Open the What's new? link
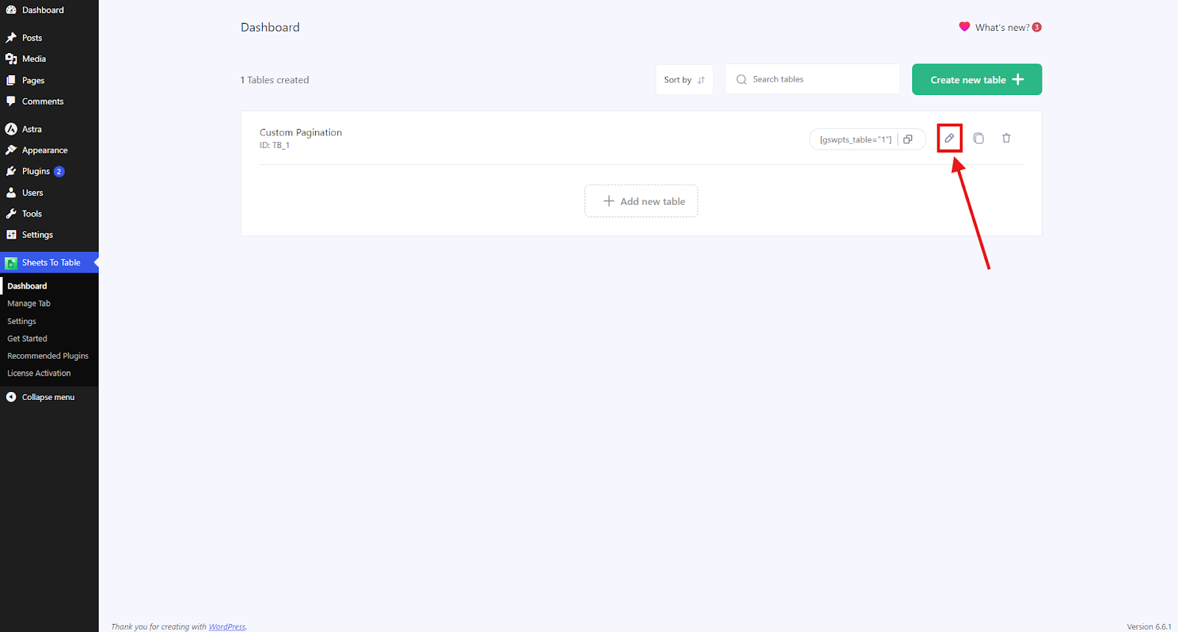1178x632 pixels. pos(1002,27)
